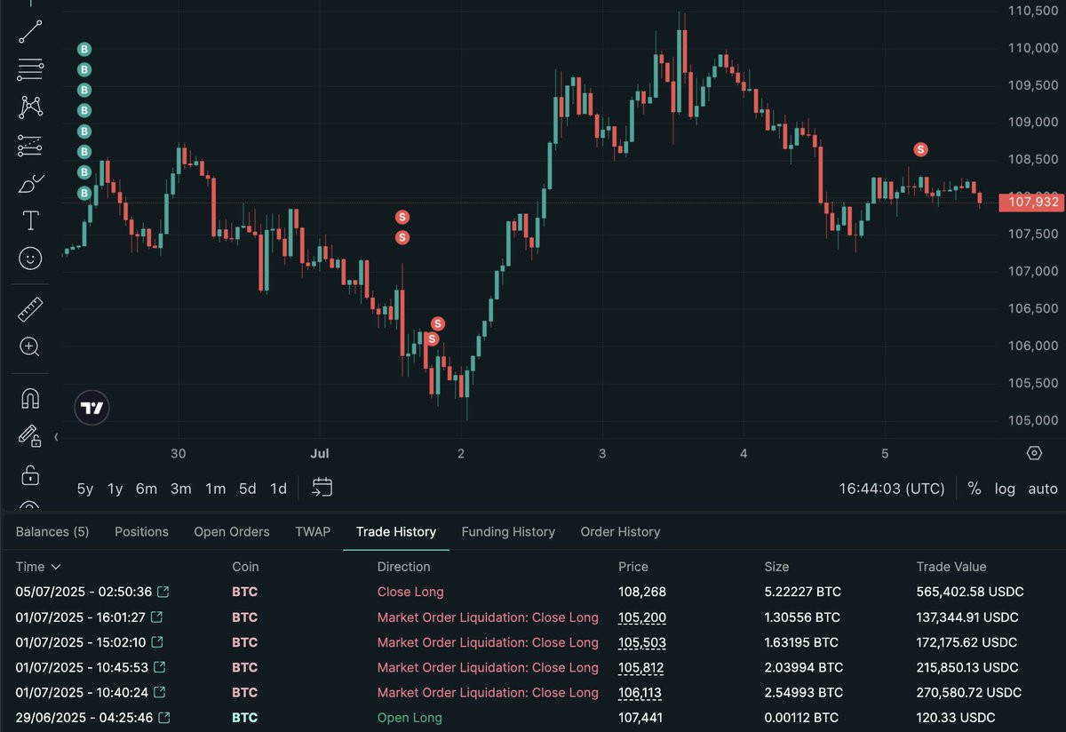Open explorer link for 01/07/2025 16:01:27 trade
Viewport: 1066px width, 732px height.
[x=157, y=617]
